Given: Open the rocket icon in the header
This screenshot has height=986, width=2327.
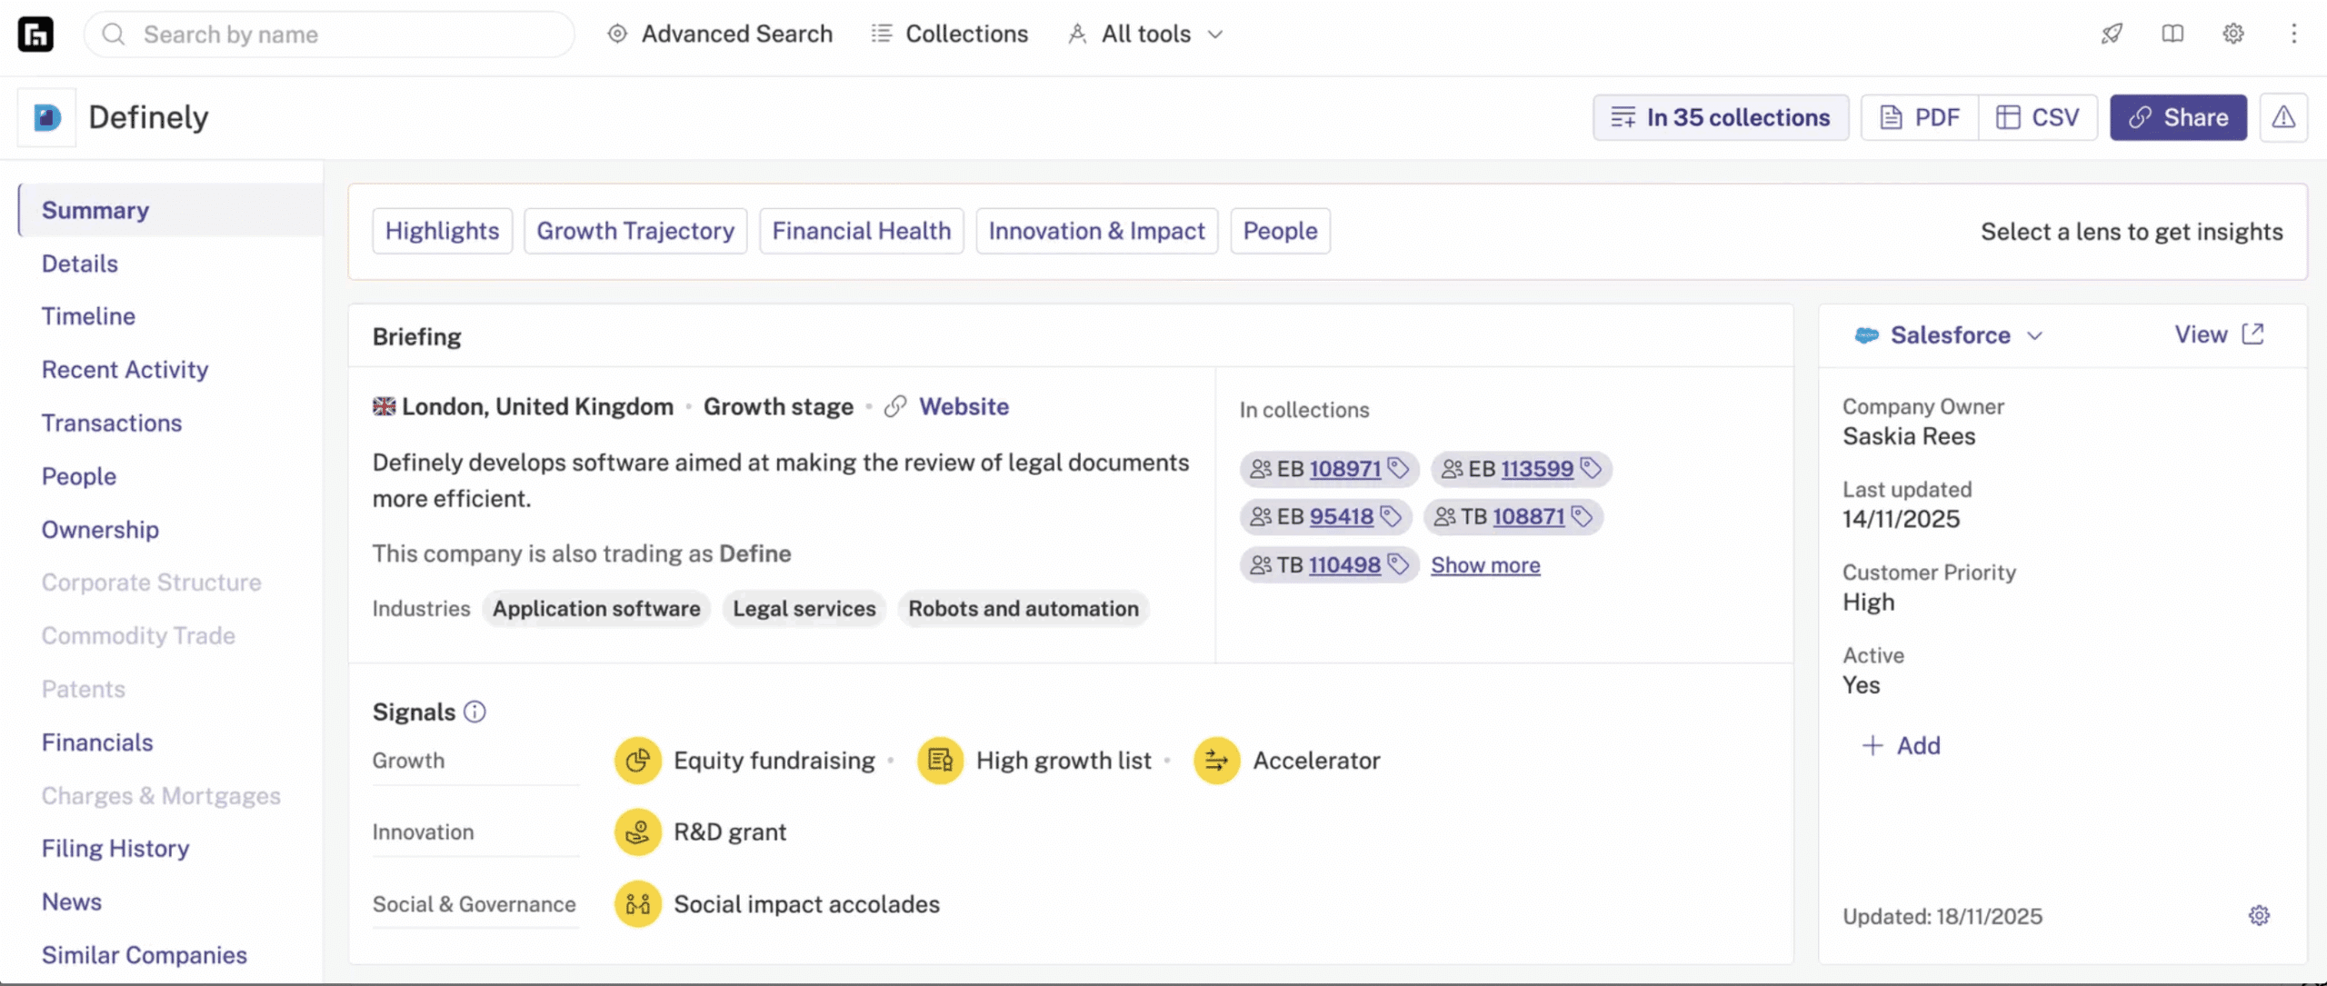Looking at the screenshot, I should pyautogui.click(x=2112, y=34).
